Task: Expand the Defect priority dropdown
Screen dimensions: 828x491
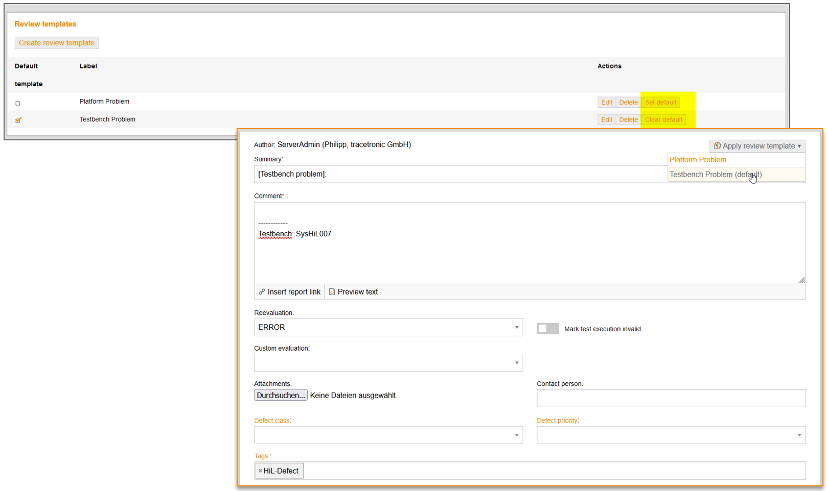Action: (x=671, y=435)
